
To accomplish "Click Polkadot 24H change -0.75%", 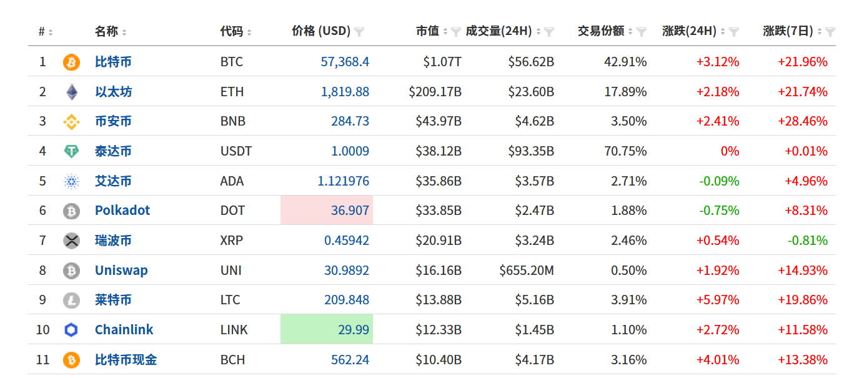I will (x=719, y=211).
